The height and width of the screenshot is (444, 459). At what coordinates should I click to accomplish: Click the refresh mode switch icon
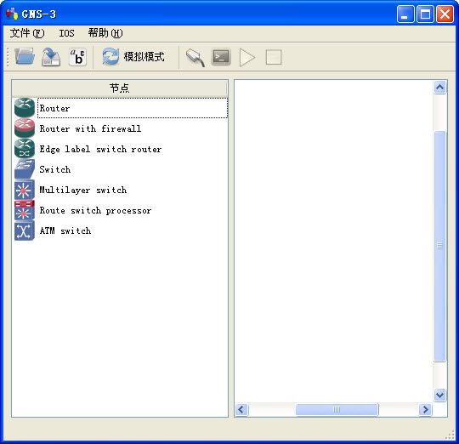110,57
